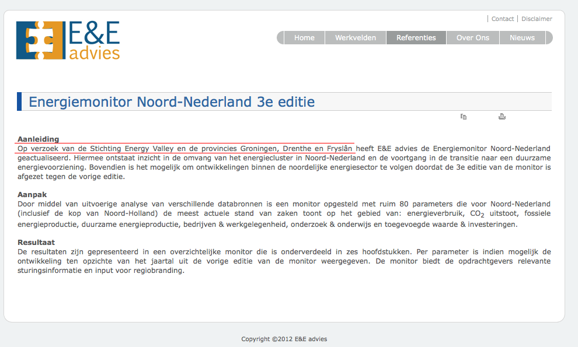Click the 'E&E advies' logo text
The image size is (578, 347).
[94, 41]
